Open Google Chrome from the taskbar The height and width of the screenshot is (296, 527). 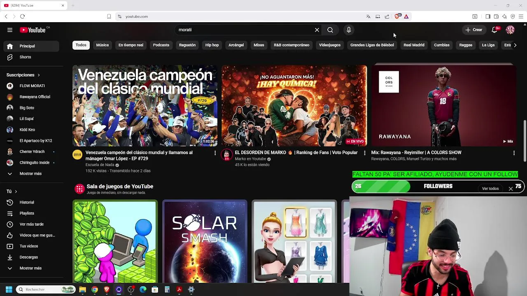[x=95, y=289]
